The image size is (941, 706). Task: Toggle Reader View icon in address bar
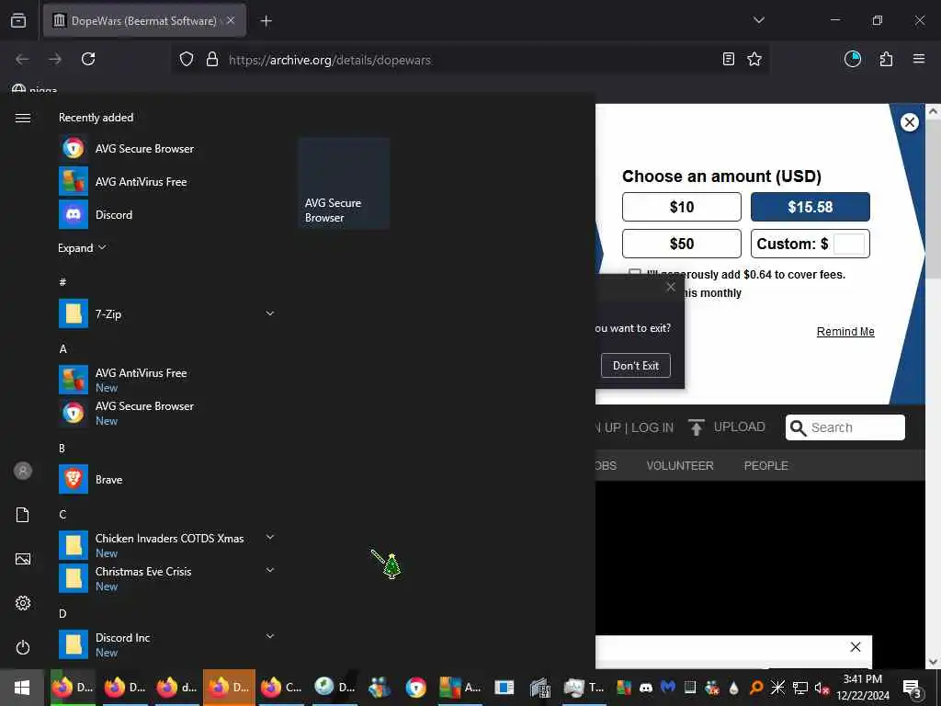coord(728,59)
